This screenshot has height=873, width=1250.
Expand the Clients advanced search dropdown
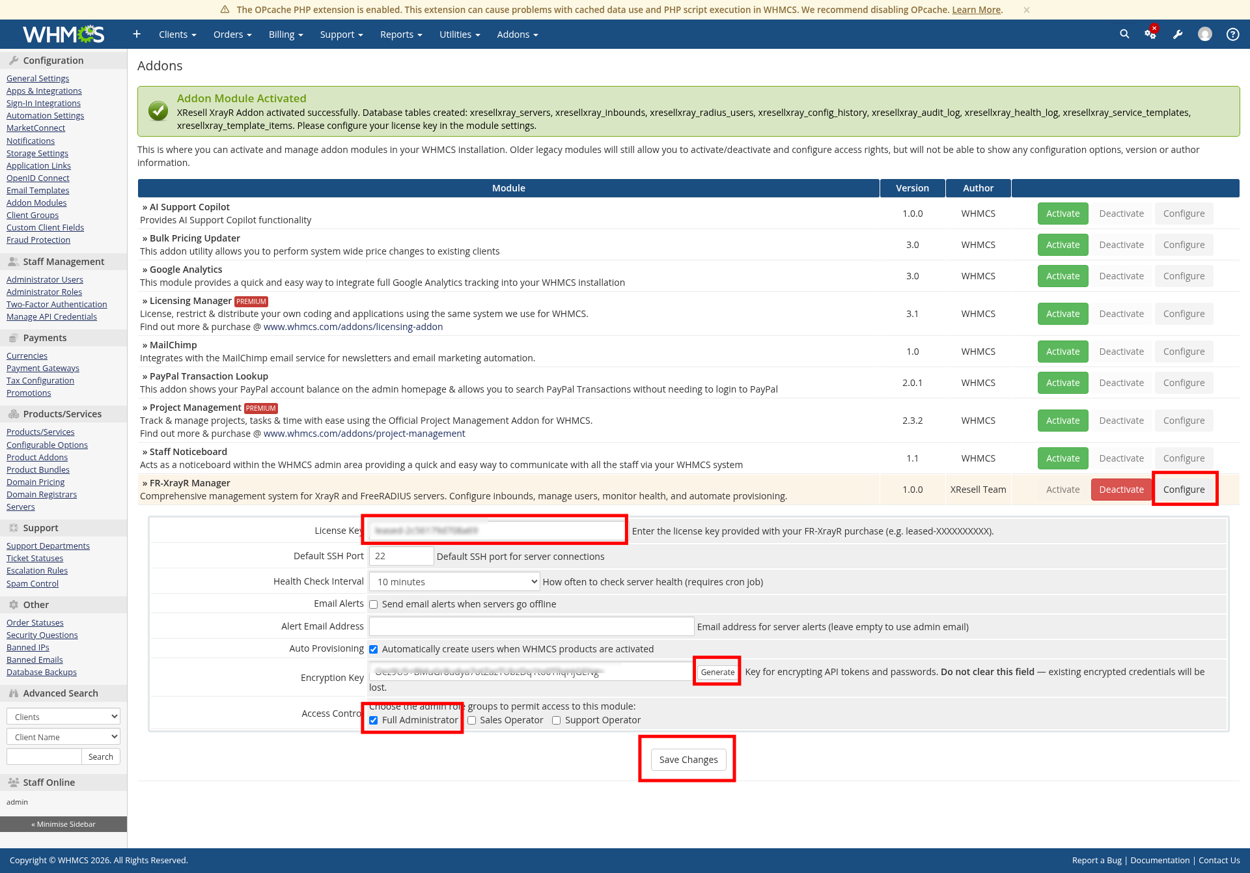point(63,717)
